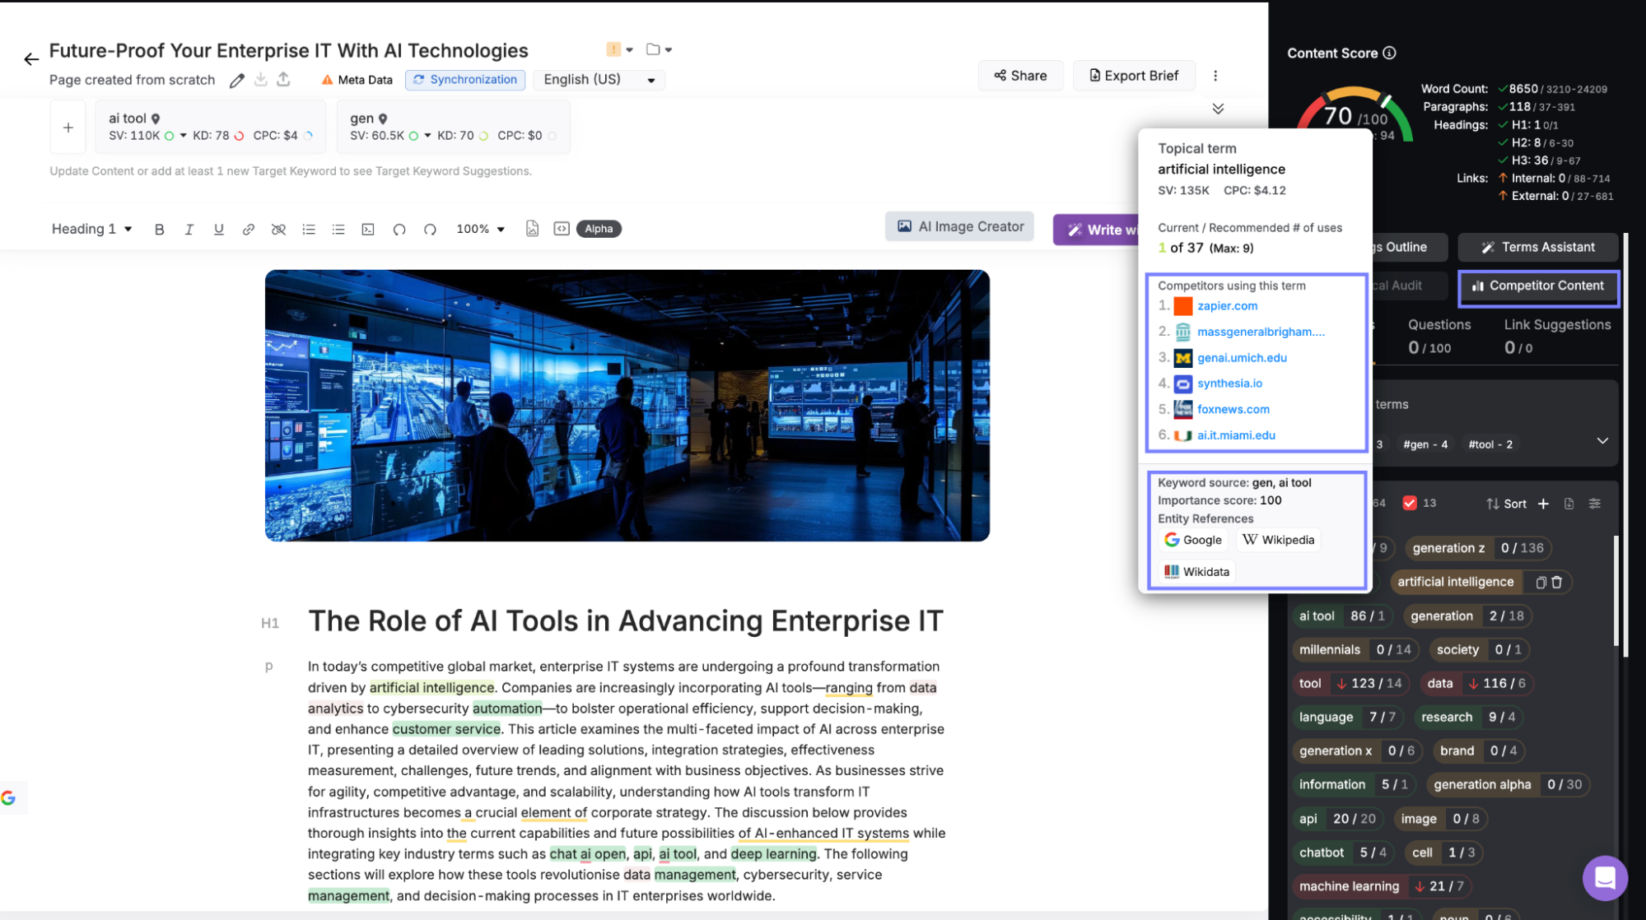
Task: Click the undo arrow icon
Action: tap(399, 230)
